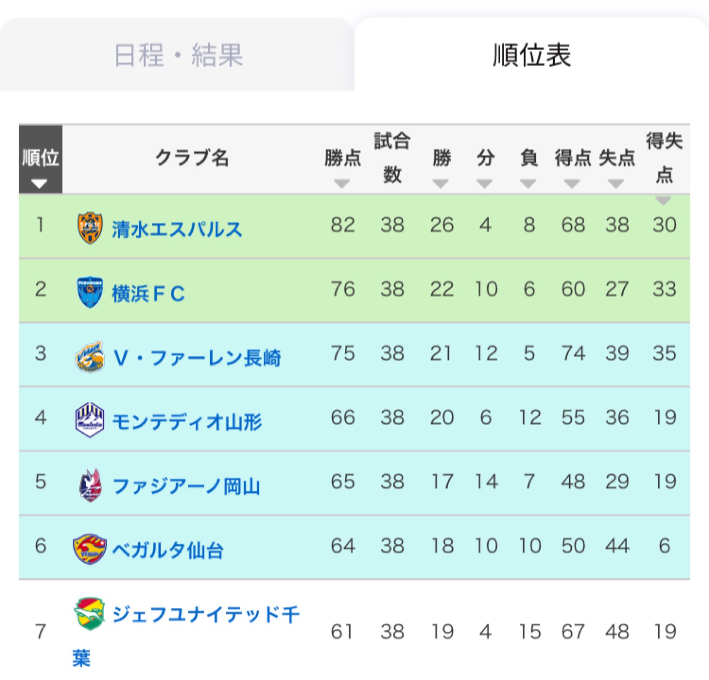709x680 pixels.
Task: Click the Shimizu S-Pulse club crest
Action: click(90, 228)
